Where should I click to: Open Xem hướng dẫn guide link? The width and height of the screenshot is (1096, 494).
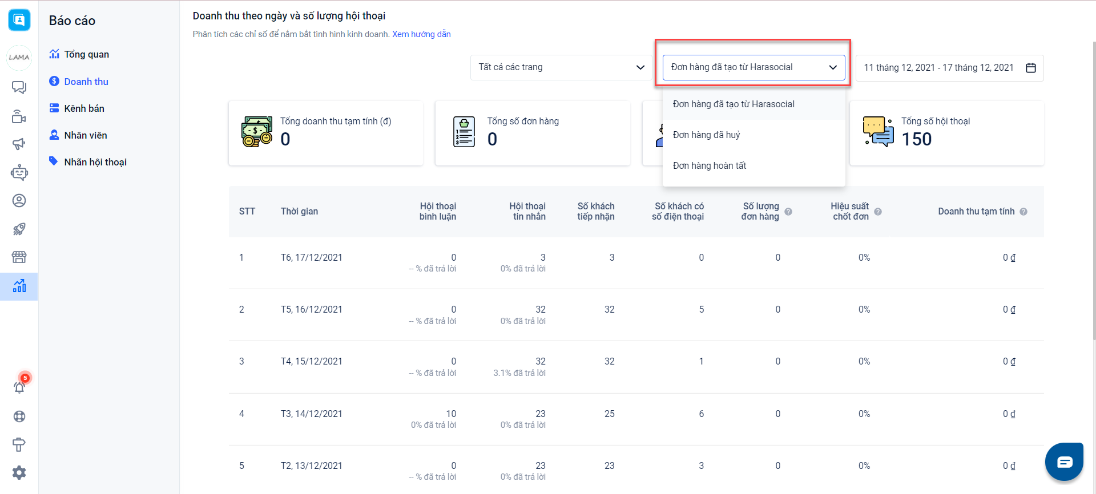(421, 34)
